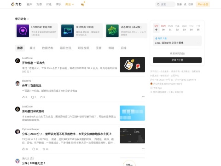
Task: Select WED 23 in the calendar strip
Action: pos(184,28)
